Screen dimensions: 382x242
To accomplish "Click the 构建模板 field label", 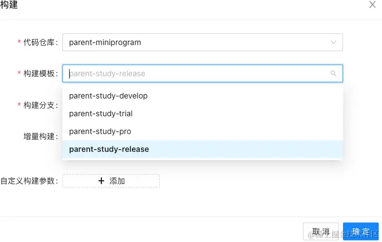I will pyautogui.click(x=40, y=73).
